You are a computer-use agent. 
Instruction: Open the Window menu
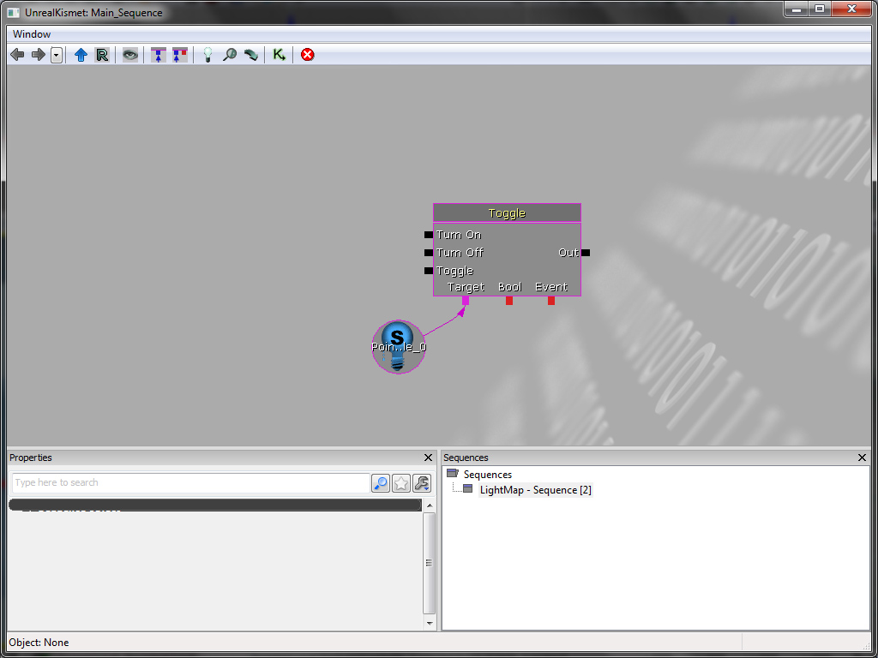click(32, 34)
